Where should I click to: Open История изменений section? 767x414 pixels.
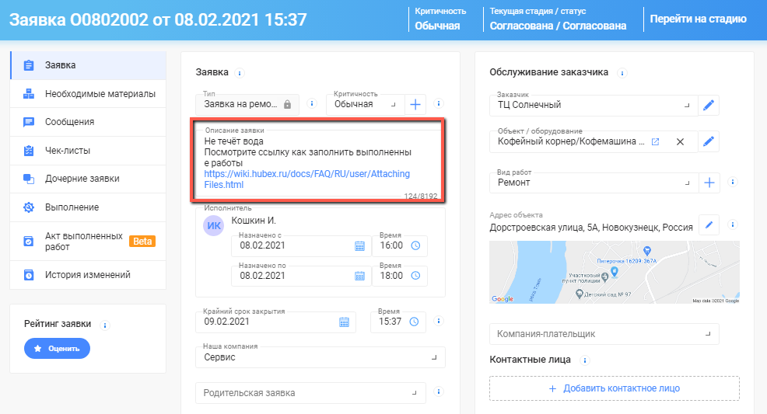click(x=88, y=275)
